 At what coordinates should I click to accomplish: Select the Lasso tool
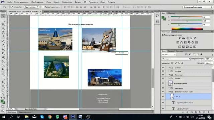coord(3,24)
